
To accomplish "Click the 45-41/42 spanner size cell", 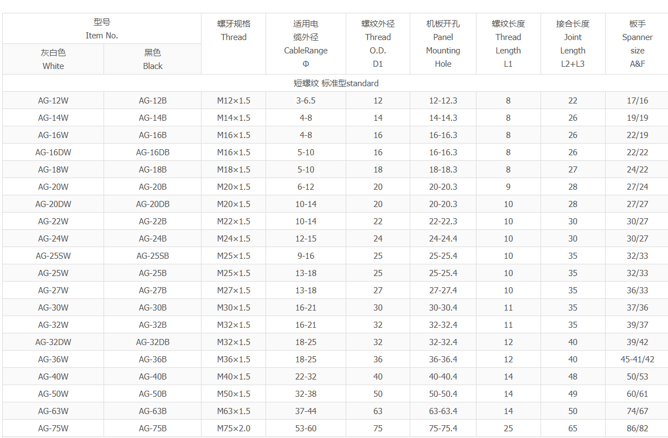I will 637,360.
